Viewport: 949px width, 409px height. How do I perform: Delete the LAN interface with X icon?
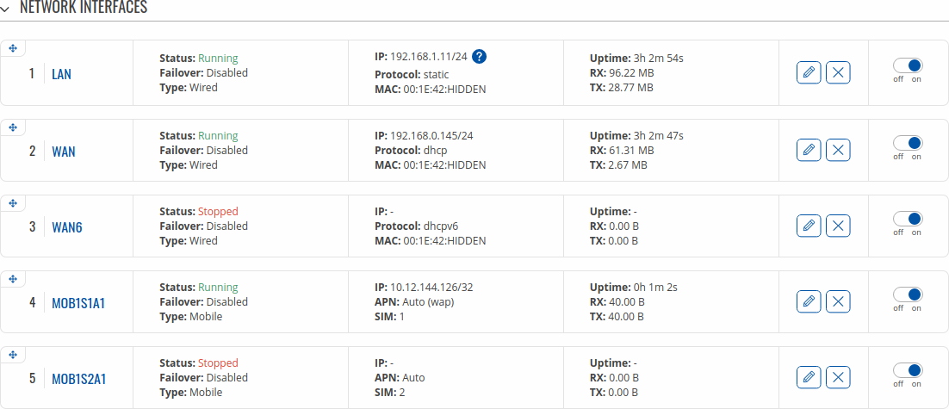pos(838,73)
